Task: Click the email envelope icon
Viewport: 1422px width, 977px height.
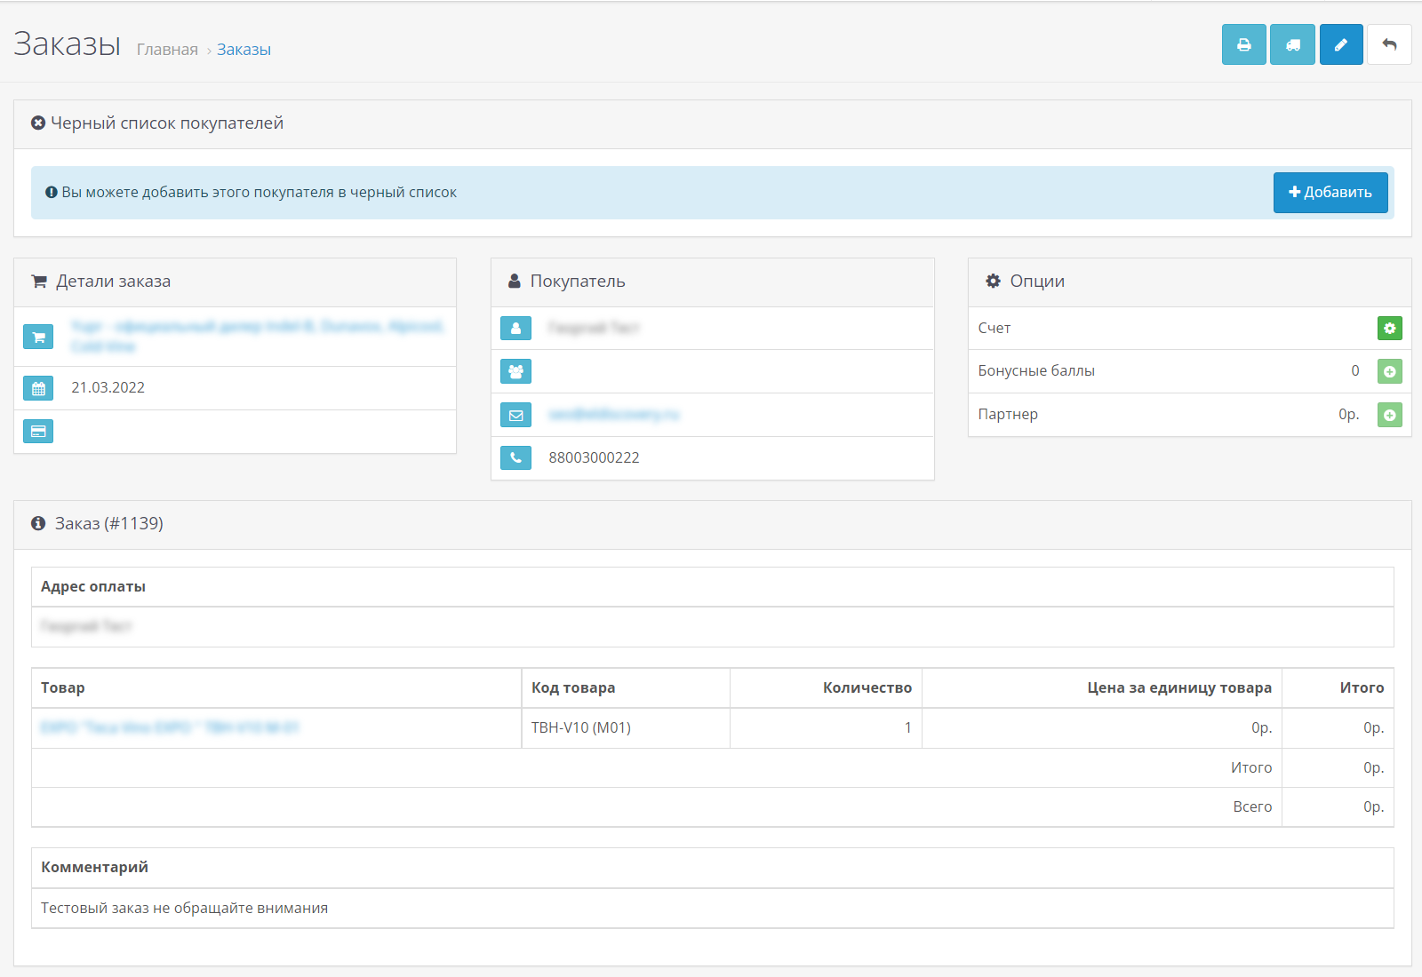Action: pos(515,415)
